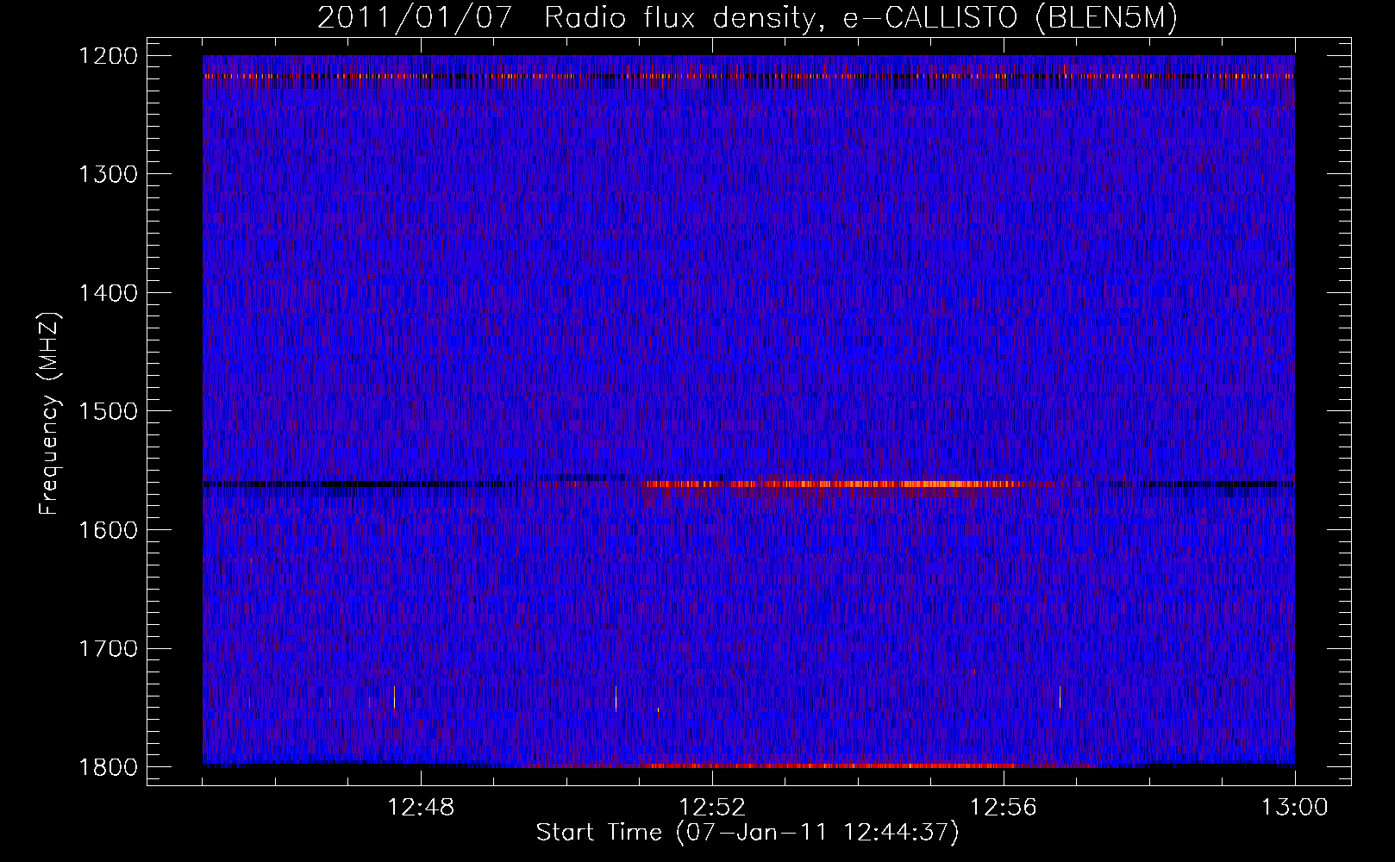This screenshot has width=1395, height=862.
Task: Click the 1600 frequency tick label
Action: click(108, 530)
